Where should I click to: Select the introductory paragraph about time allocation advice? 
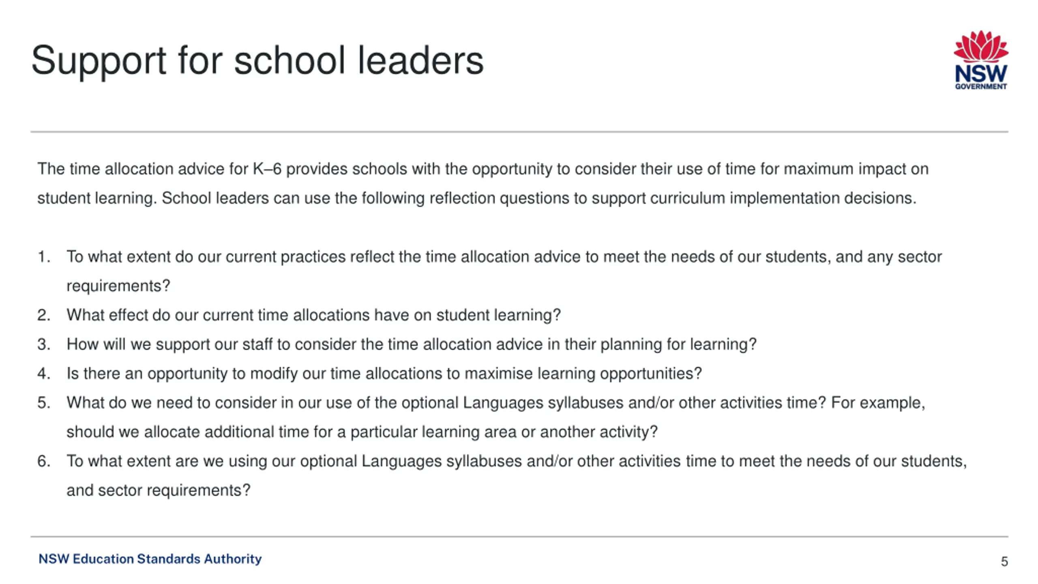pos(483,183)
